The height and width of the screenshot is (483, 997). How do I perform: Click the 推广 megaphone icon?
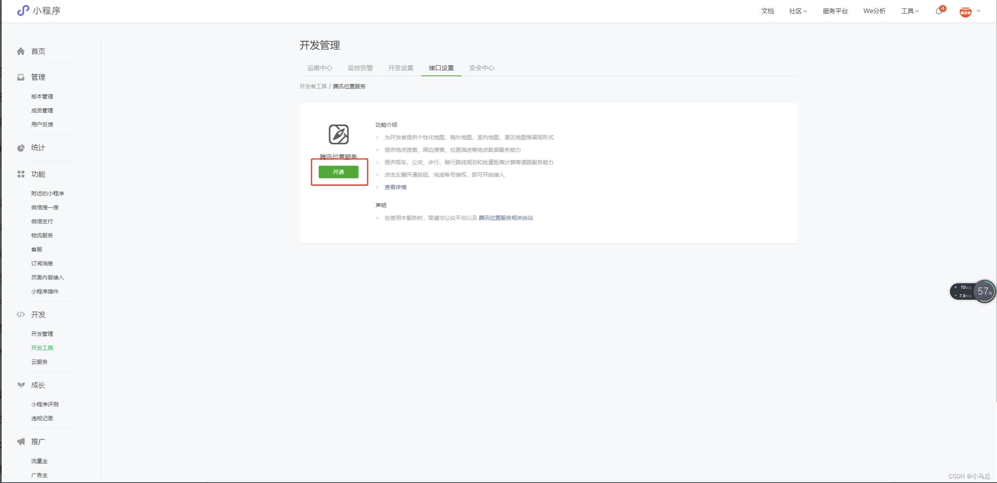coord(21,441)
